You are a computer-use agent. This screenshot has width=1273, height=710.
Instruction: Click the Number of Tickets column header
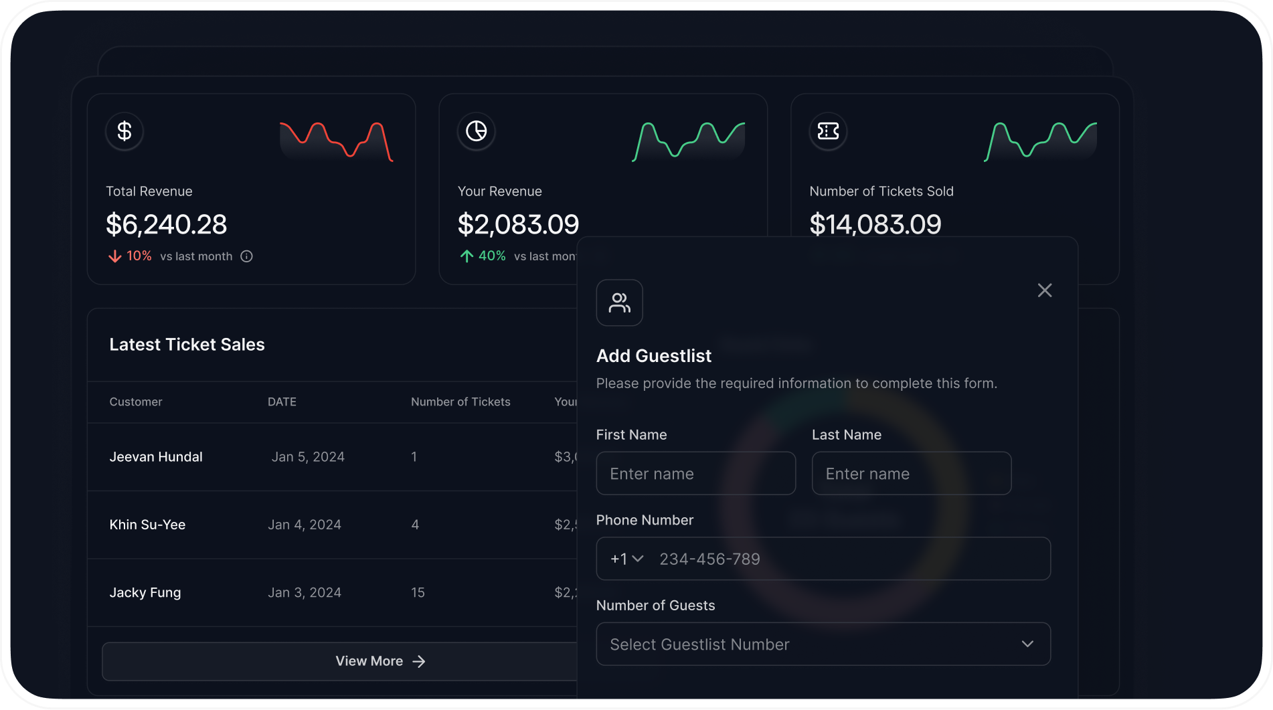[x=460, y=402]
